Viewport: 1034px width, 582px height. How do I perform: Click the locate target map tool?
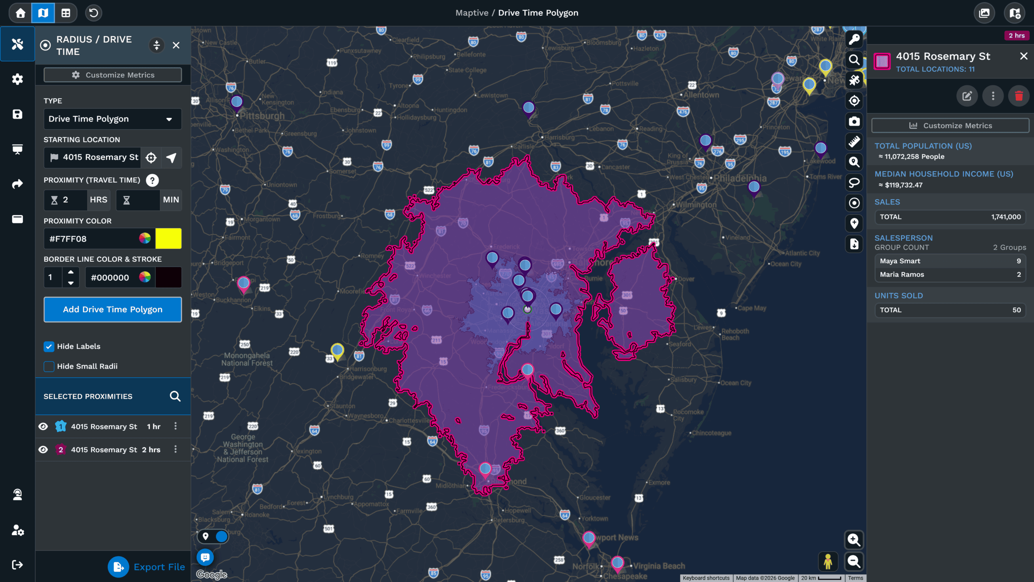pyautogui.click(x=854, y=101)
